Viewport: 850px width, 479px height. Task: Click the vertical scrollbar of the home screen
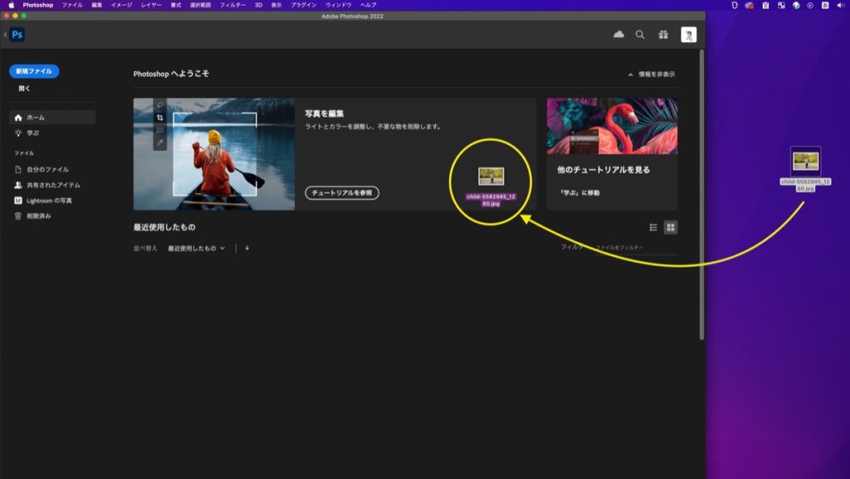(701, 195)
